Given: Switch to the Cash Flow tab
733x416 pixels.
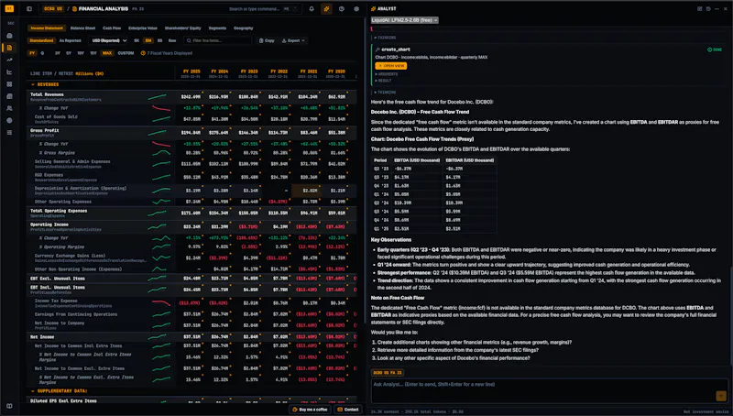Looking at the screenshot, I should point(112,28).
